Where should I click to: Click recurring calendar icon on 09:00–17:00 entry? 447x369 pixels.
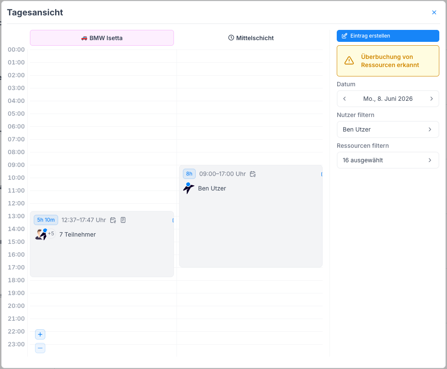coord(253,174)
